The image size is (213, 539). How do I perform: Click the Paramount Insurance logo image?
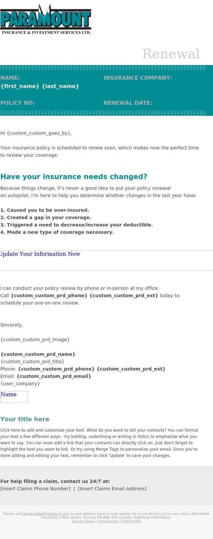pos(46,19)
